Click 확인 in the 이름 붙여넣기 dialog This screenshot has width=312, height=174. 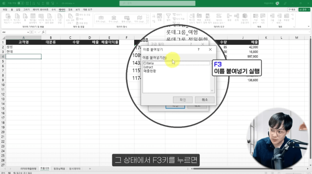[x=183, y=99]
